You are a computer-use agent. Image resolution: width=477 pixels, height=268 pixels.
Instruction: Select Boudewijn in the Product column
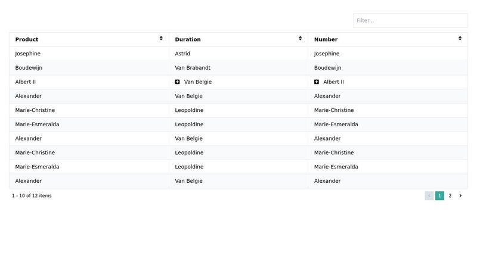[x=29, y=68]
